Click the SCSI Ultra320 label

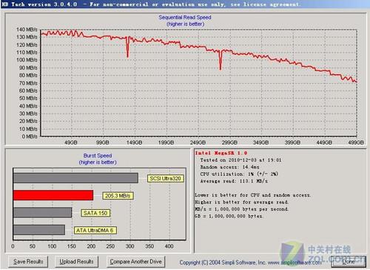[x=166, y=178]
